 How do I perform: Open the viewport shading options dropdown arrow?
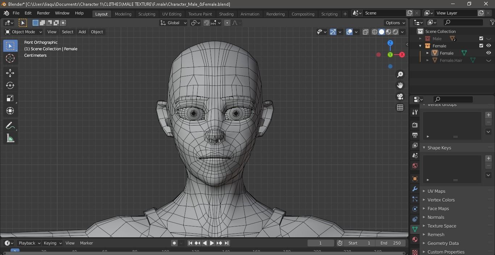click(402, 32)
